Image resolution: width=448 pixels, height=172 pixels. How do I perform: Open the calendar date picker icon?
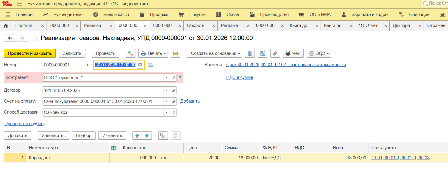click(x=140, y=65)
